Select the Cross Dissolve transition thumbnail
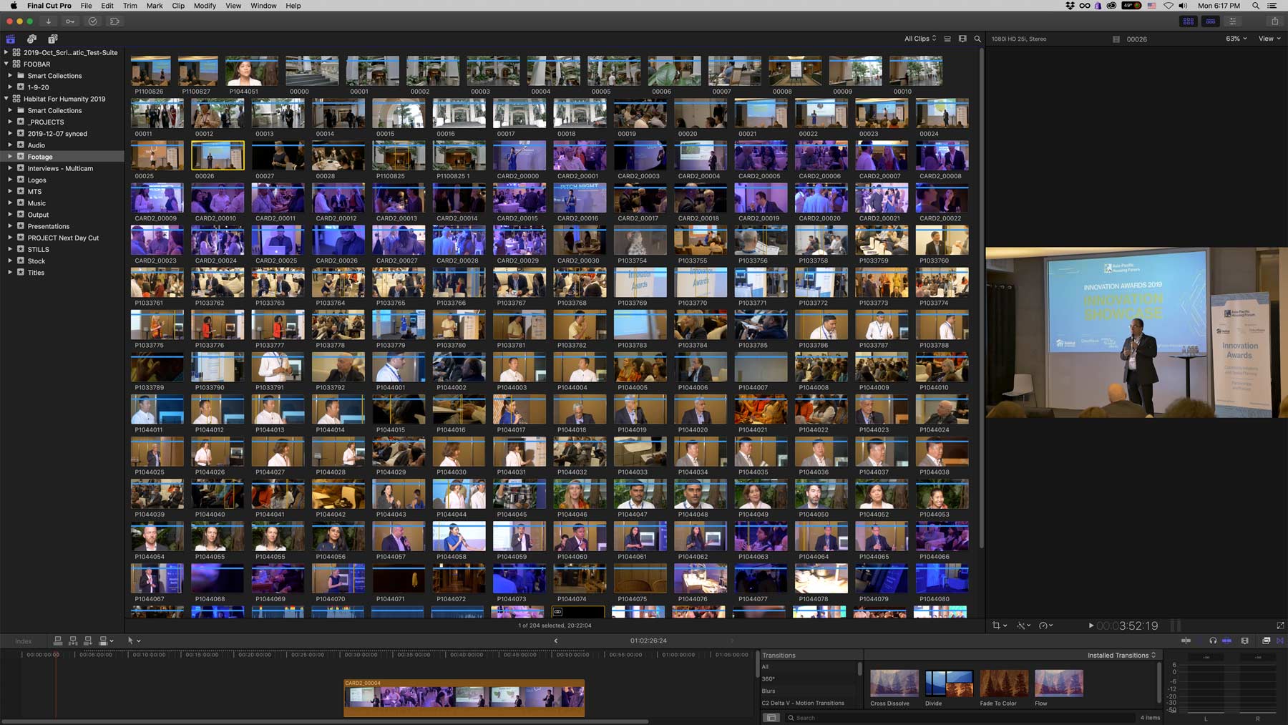Viewport: 1288px width, 725px height. click(894, 683)
